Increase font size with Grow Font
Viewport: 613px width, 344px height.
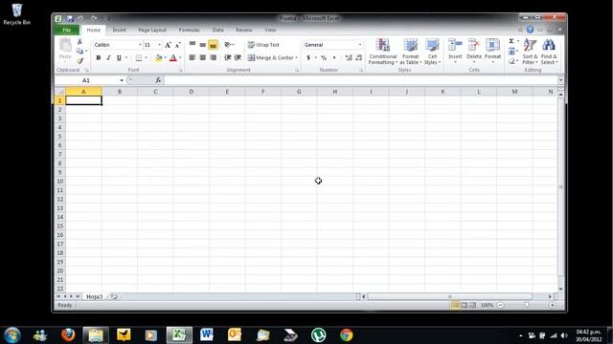[168, 45]
